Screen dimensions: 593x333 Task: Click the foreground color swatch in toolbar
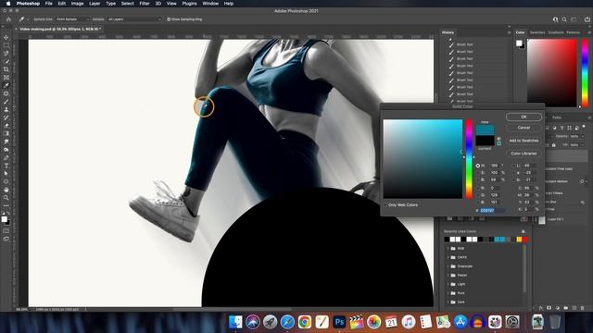4,219
